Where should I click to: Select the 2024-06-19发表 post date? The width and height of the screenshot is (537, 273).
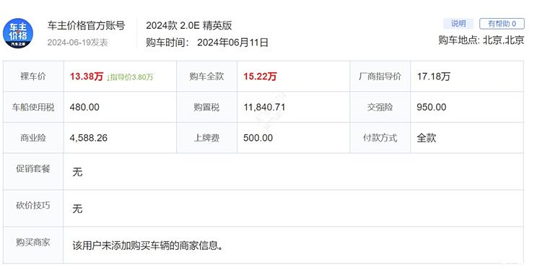click(78, 42)
